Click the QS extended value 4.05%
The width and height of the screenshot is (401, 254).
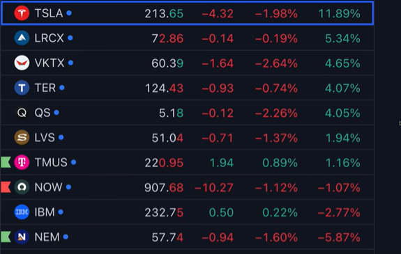(x=342, y=113)
